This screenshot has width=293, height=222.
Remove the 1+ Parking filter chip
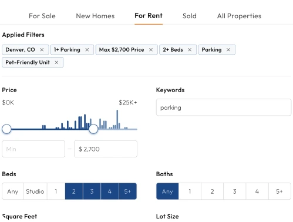click(87, 50)
